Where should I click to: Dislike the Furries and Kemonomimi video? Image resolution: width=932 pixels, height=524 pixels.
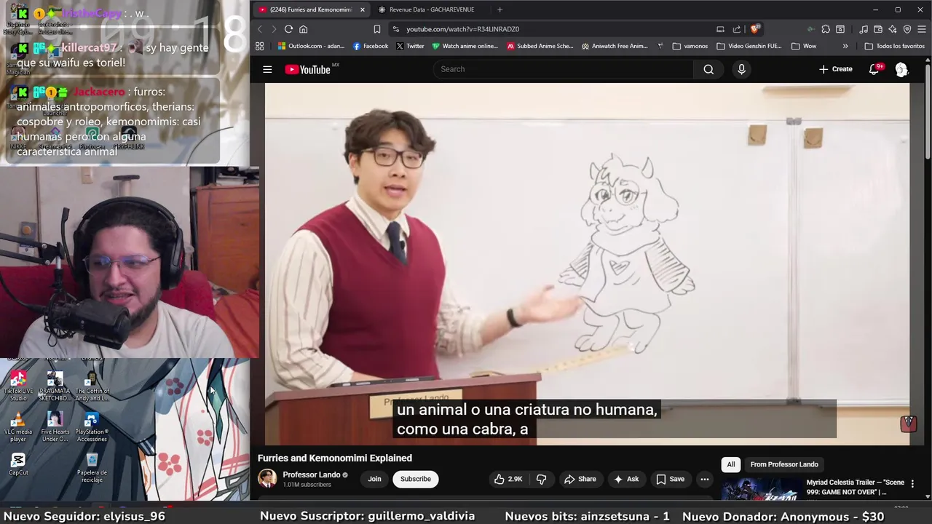pyautogui.click(x=541, y=479)
